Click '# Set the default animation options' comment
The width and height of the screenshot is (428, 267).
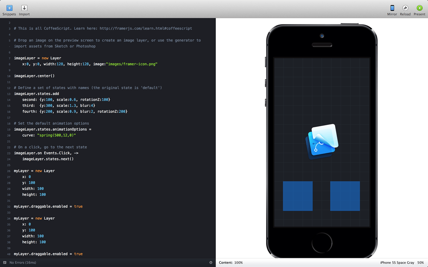[x=51, y=123]
